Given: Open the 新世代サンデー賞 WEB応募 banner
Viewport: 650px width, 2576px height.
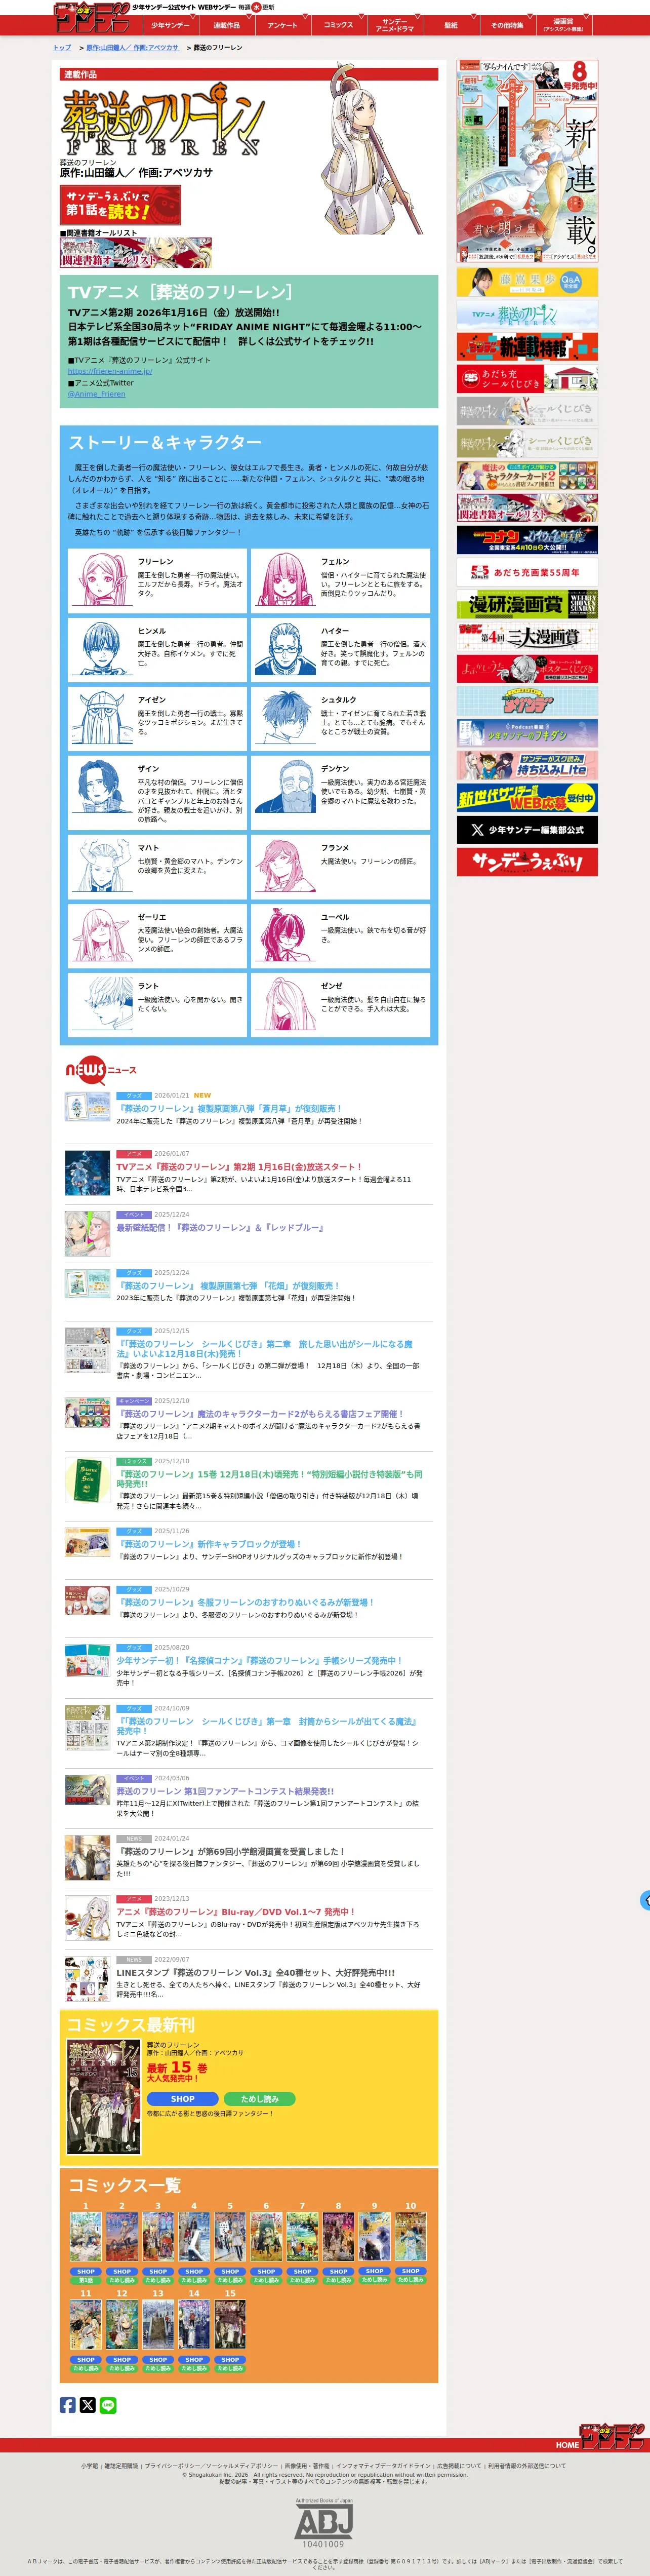Looking at the screenshot, I should point(527,797).
